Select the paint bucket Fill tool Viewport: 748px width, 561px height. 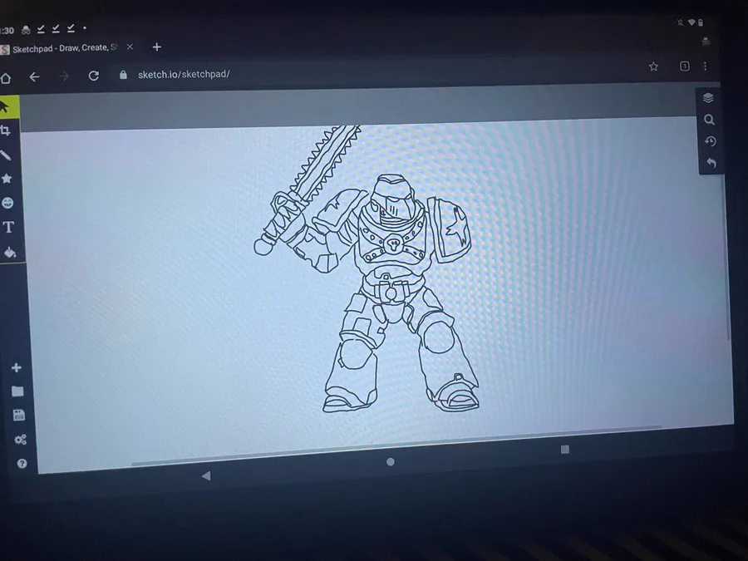(9, 252)
